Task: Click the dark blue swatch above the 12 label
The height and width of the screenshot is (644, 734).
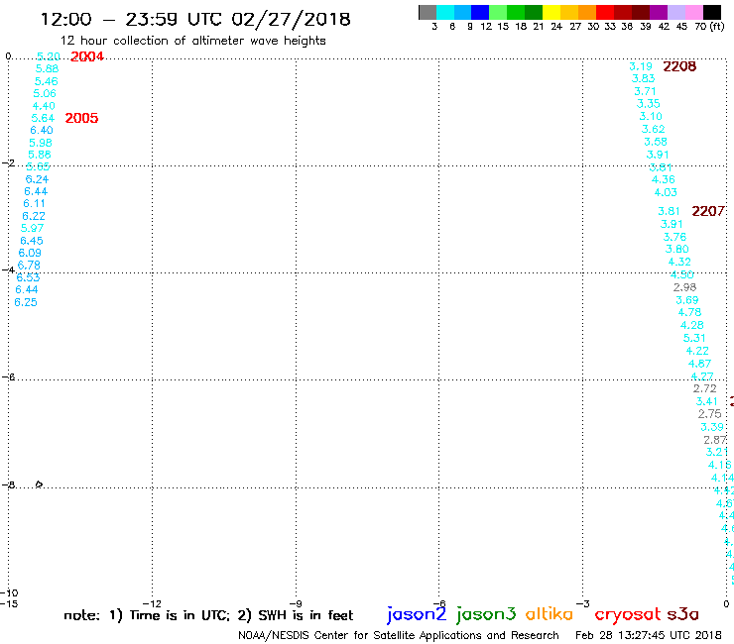Action: tap(480, 12)
